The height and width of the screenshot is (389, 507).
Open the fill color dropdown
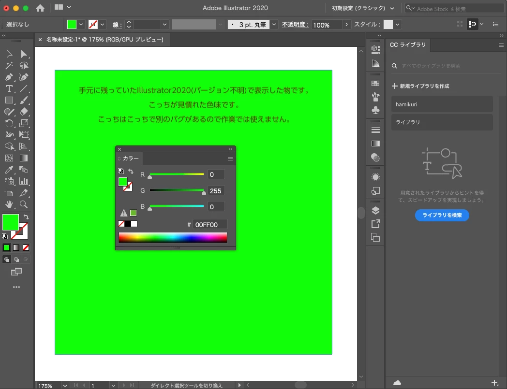pos(81,25)
